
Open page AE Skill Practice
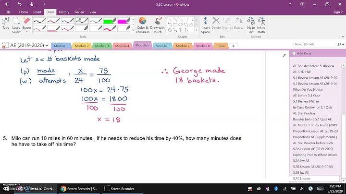point(304,113)
